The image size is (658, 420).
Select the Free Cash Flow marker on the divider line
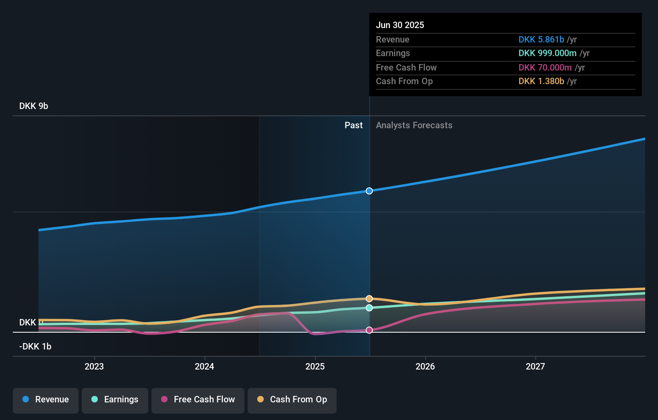click(x=369, y=330)
